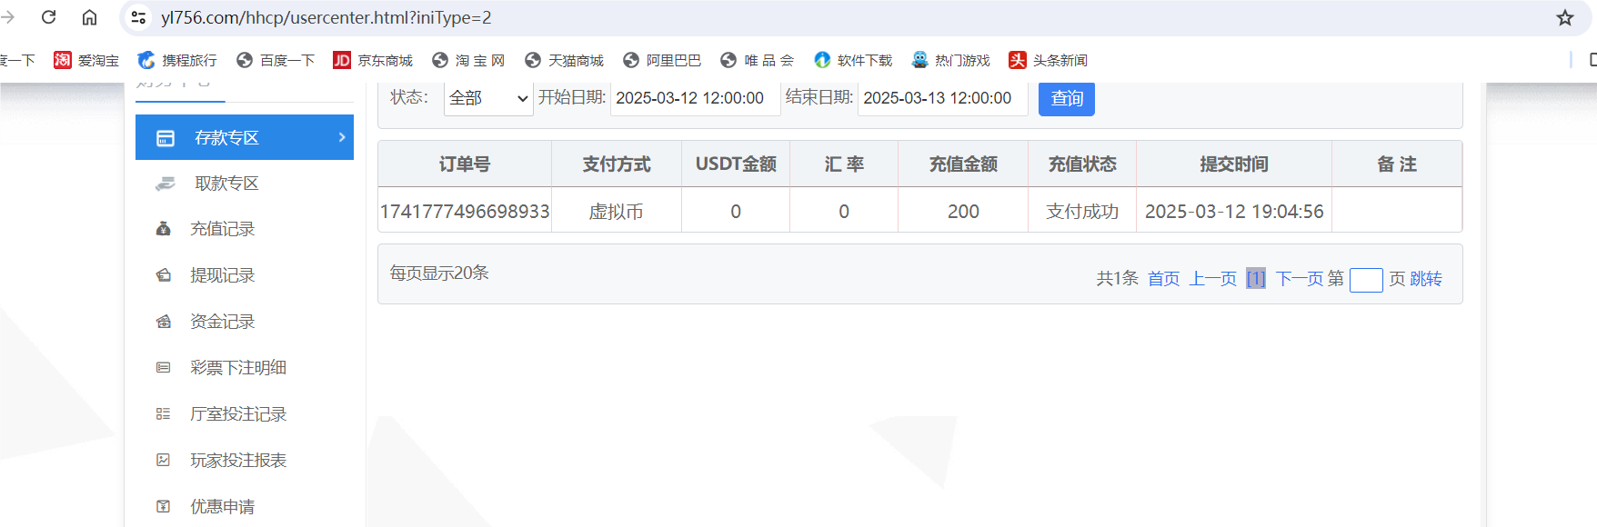The width and height of the screenshot is (1597, 527).
Task: Expand the 存款专区 chevron arrow
Action: coord(342,137)
